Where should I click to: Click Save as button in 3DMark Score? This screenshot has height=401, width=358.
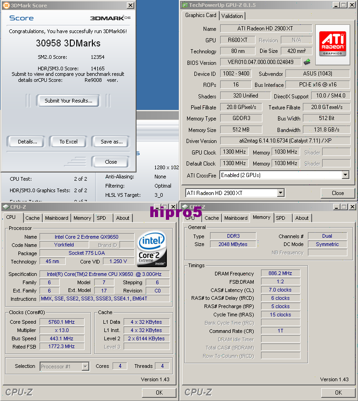[111, 142]
